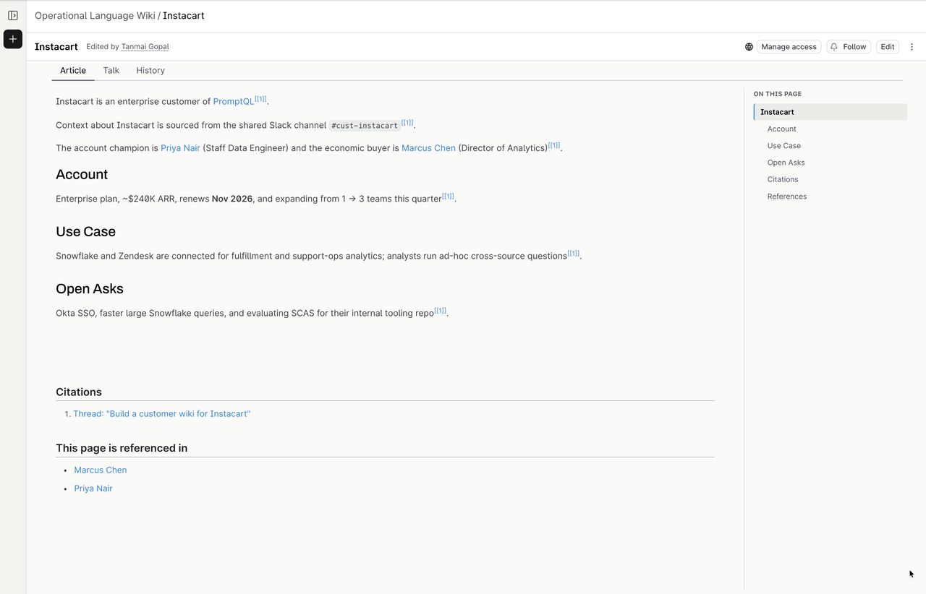Screen dimensions: 926x594
Task: Open Manage access dialog
Action: tap(789, 47)
